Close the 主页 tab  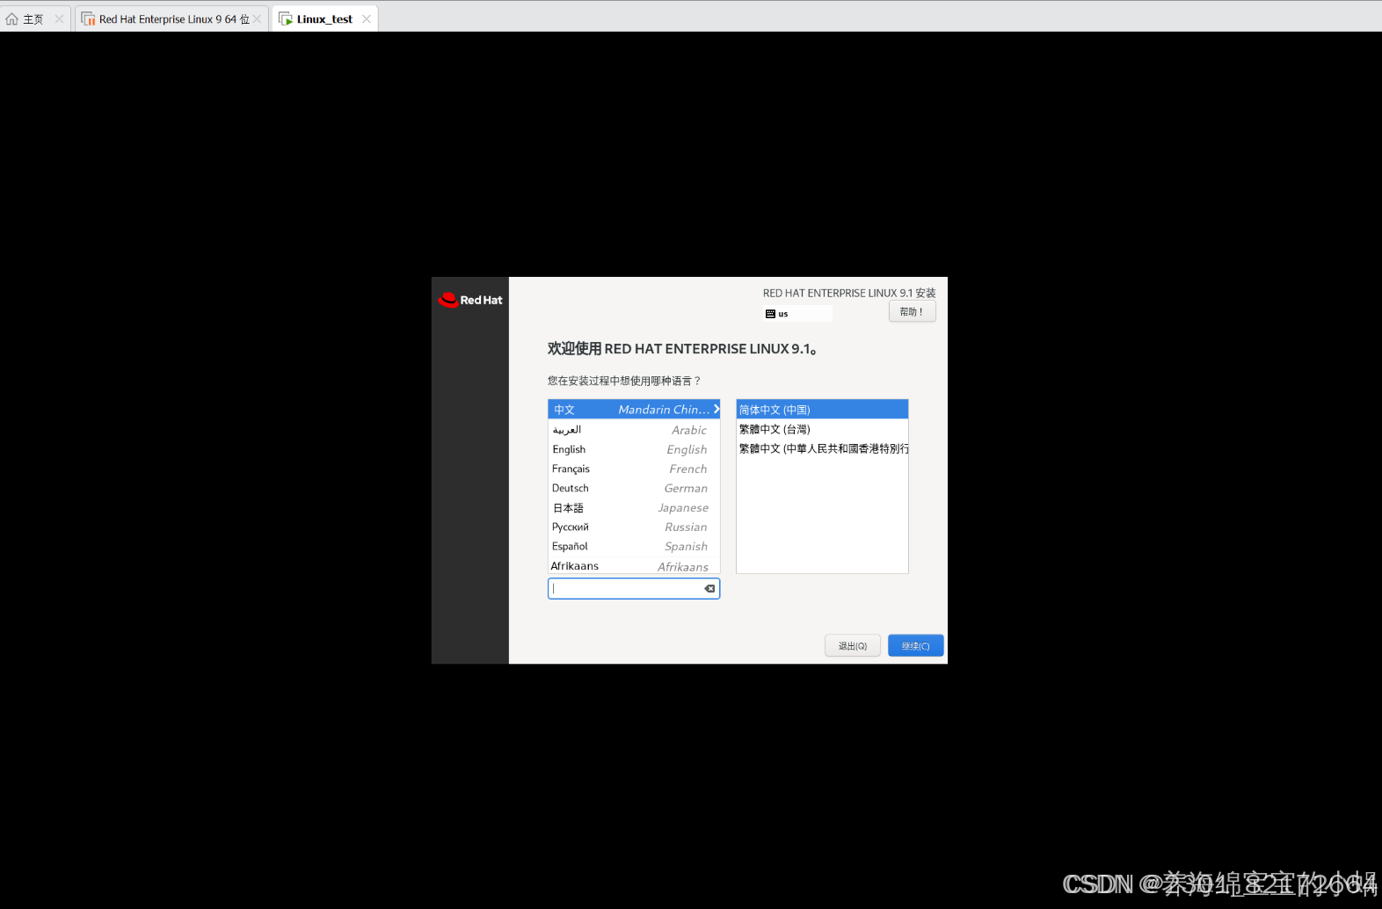click(59, 19)
